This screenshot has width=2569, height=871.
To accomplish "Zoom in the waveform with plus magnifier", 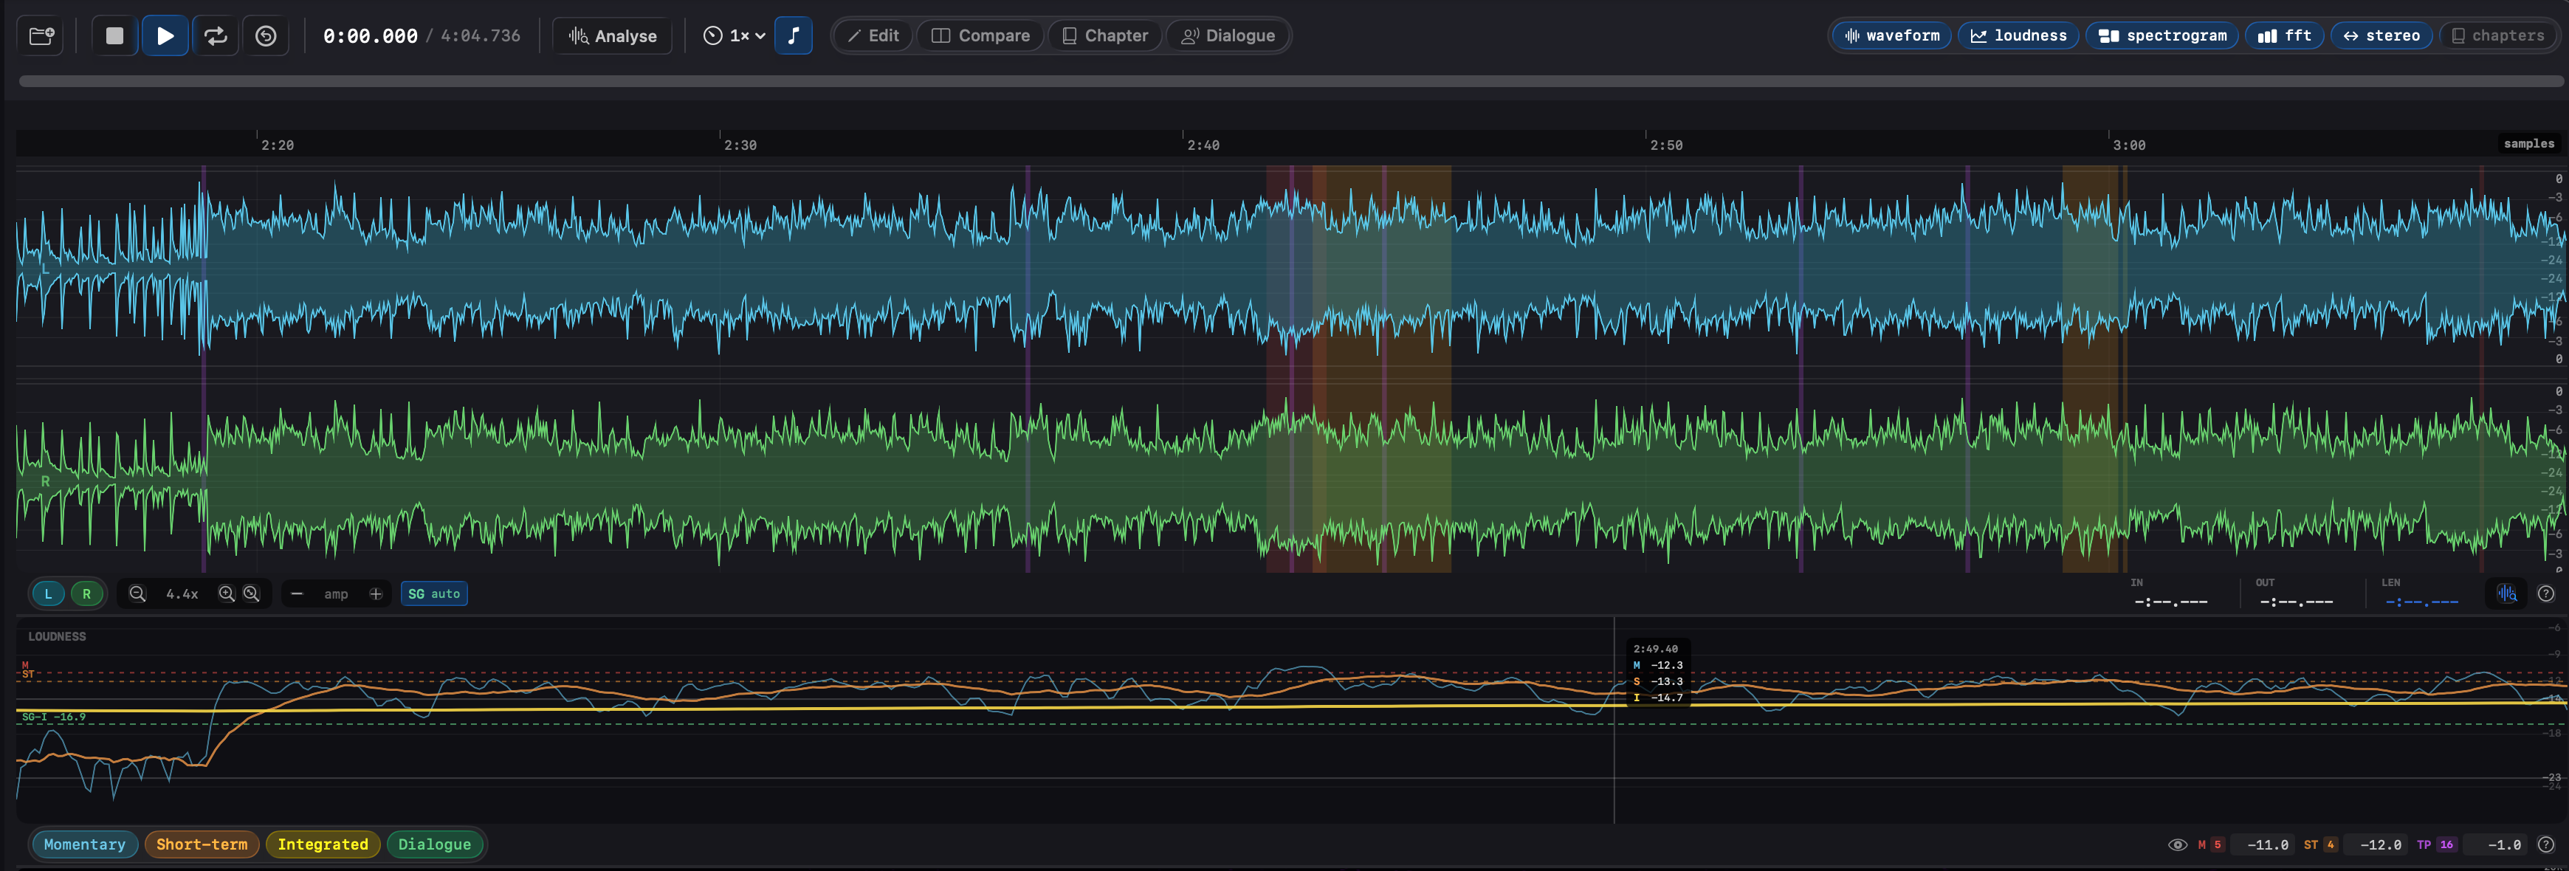I will pos(227,593).
